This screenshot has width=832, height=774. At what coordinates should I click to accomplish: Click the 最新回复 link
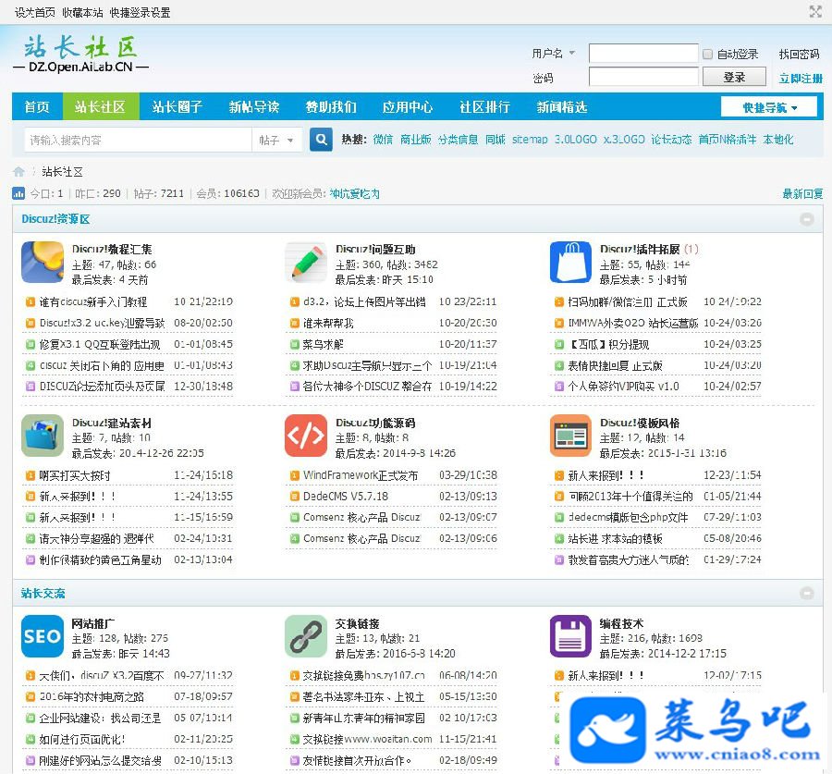802,194
